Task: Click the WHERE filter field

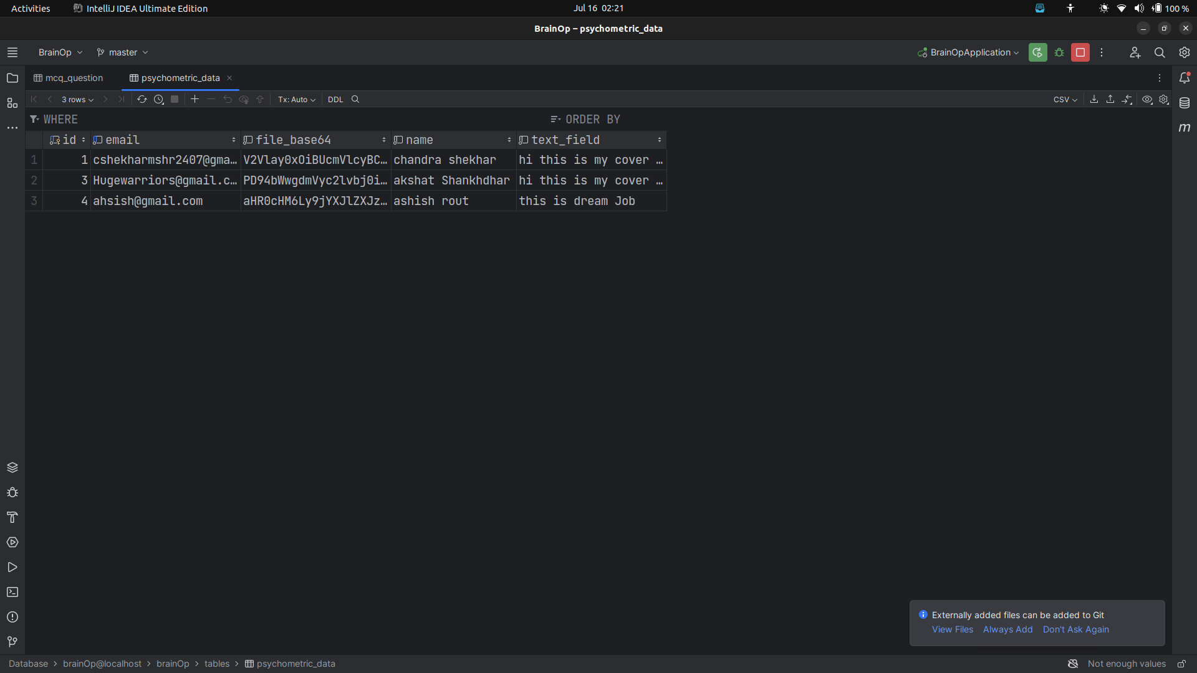Action: pos(62,119)
